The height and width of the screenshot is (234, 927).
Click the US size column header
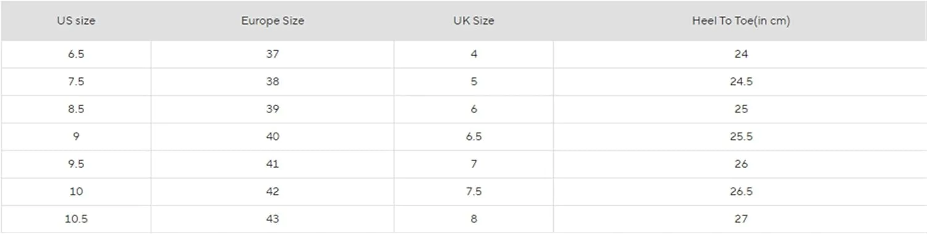(76, 20)
